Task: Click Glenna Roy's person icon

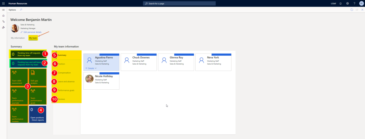Action: tap(164, 60)
